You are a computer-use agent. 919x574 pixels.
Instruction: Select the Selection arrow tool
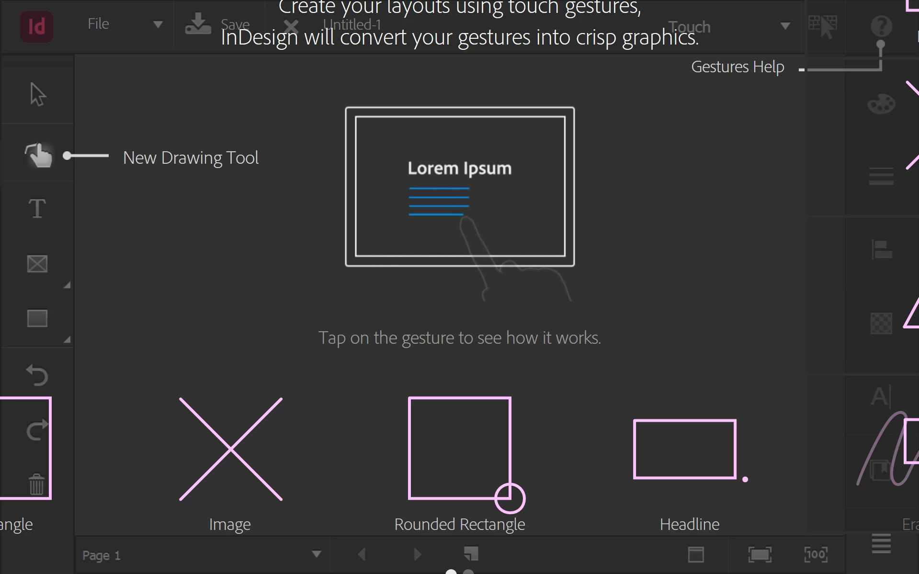37,94
